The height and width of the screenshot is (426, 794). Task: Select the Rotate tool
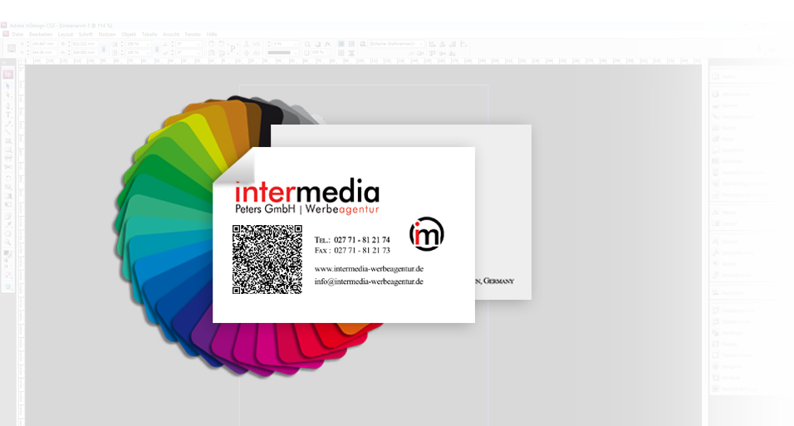point(8,179)
